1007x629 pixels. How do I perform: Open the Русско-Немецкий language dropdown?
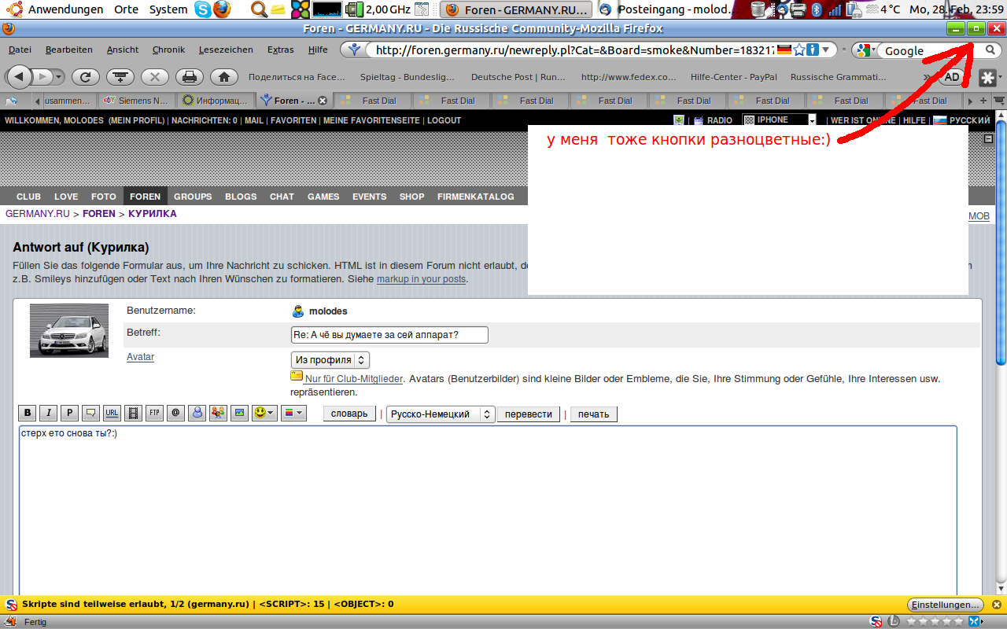click(441, 414)
